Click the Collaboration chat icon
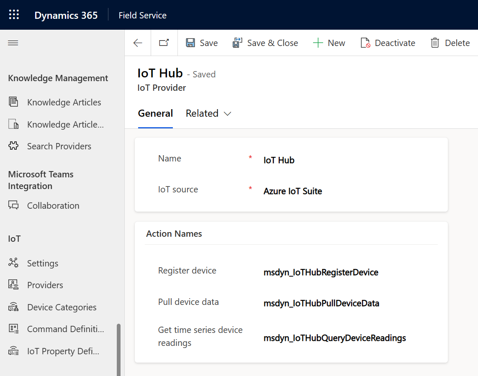Image resolution: width=478 pixels, height=376 pixels. click(x=13, y=205)
